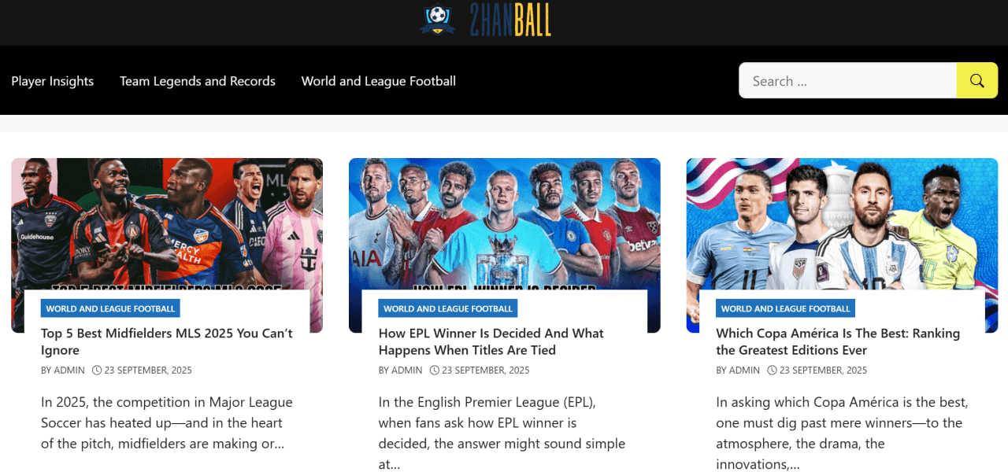Click category tag on MLS midfielders post
The width and height of the screenshot is (1008, 472).
pos(110,308)
